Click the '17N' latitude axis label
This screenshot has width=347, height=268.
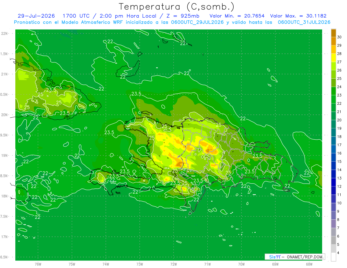click(4, 237)
